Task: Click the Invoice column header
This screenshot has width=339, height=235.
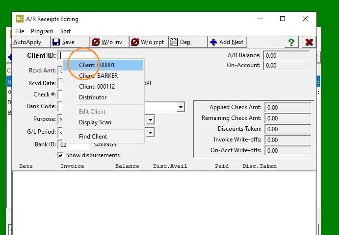Action: tap(72, 166)
